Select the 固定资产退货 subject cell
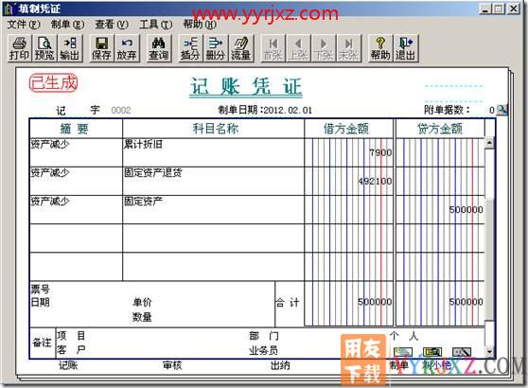The width and height of the screenshot is (528, 388). click(x=214, y=181)
